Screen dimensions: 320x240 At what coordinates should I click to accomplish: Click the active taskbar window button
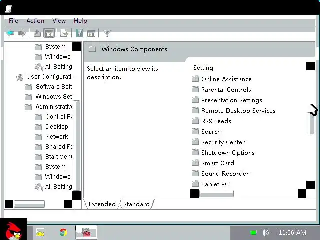tap(86, 232)
